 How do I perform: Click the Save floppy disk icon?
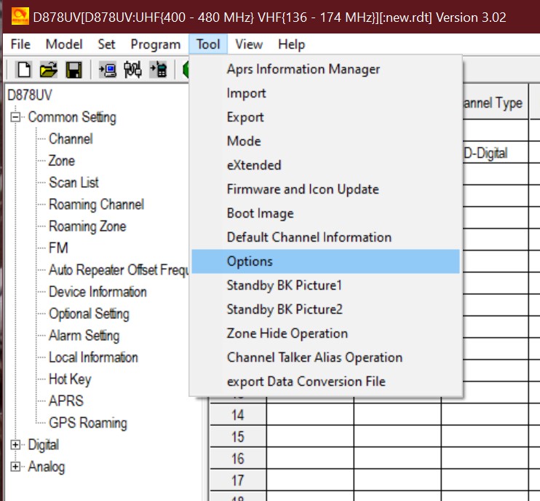[x=74, y=70]
